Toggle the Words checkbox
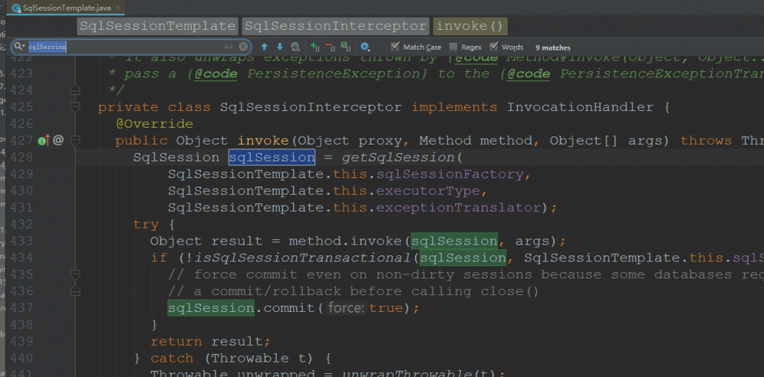764x377 pixels. point(494,47)
